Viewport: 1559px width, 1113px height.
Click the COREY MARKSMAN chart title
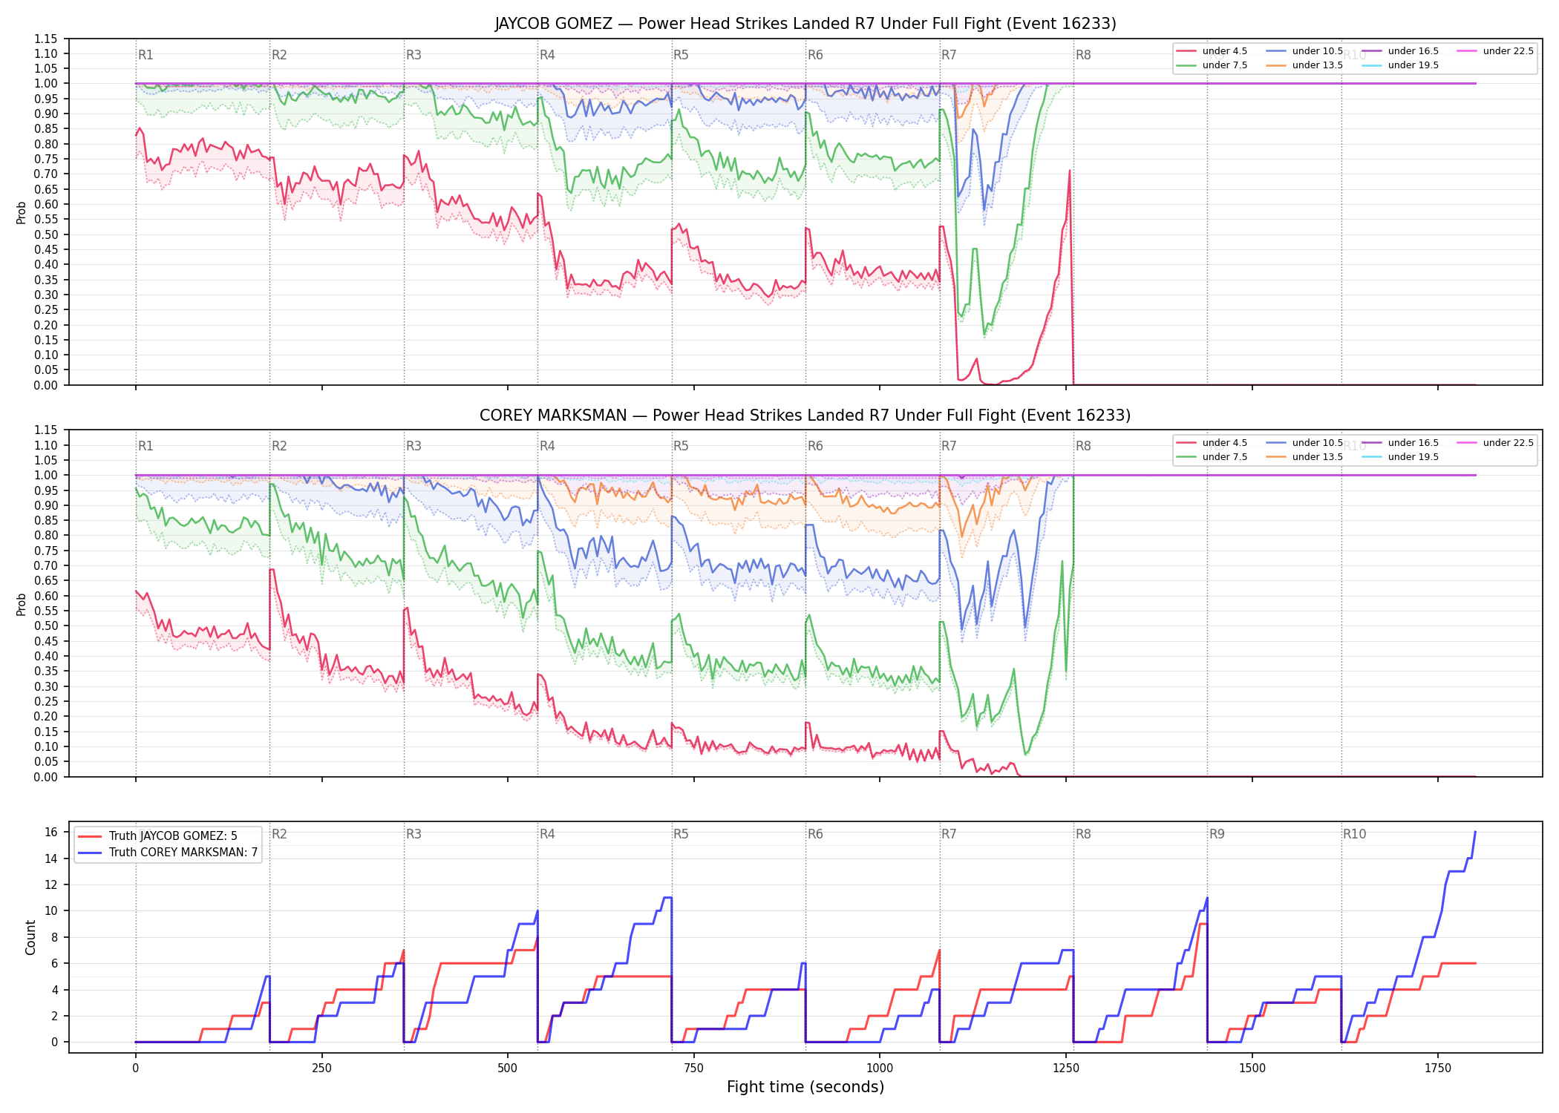[x=805, y=416]
